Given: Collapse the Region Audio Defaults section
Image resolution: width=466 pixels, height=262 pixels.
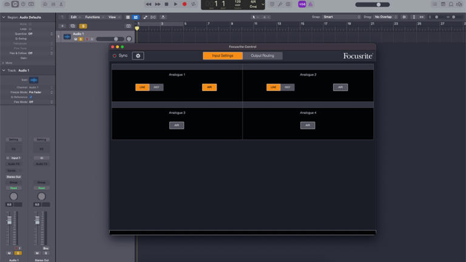Looking at the screenshot, I should click(x=3, y=17).
